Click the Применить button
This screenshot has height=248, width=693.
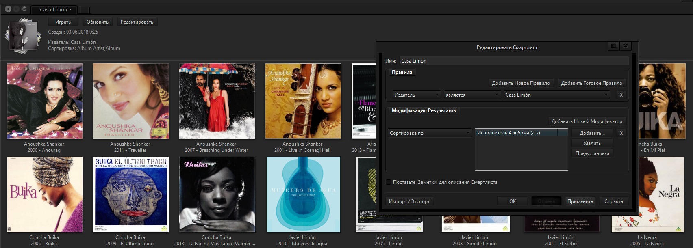[x=580, y=201]
